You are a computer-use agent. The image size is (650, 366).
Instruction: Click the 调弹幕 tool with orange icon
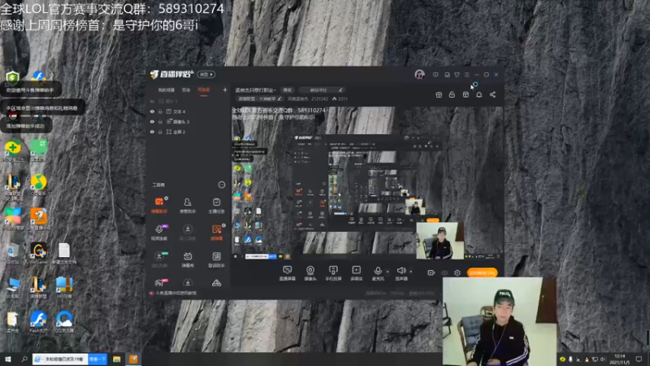[216, 233]
